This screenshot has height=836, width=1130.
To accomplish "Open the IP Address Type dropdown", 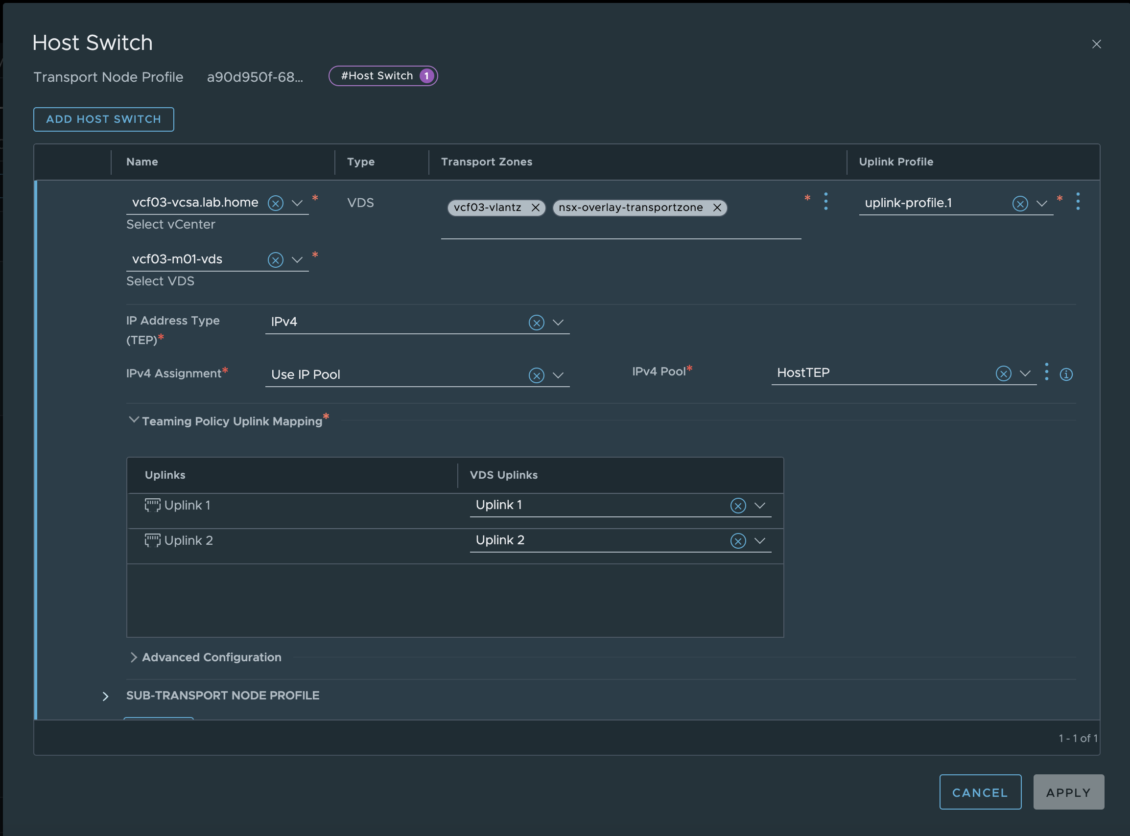I will [558, 323].
